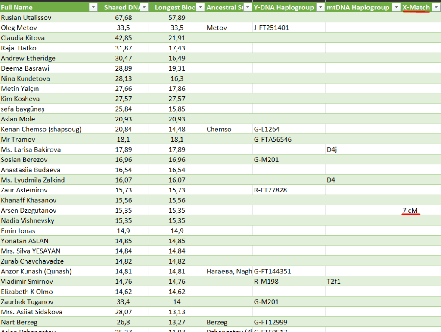This screenshot has width=441, height=332.
Task: Open the mtDNA Haplogroup filter dropdown
Action: click(x=395, y=7)
